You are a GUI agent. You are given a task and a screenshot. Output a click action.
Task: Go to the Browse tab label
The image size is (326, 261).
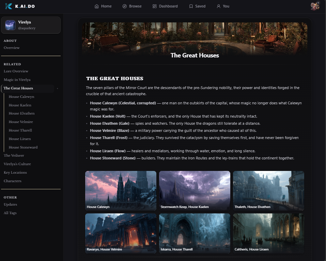tap(135, 6)
